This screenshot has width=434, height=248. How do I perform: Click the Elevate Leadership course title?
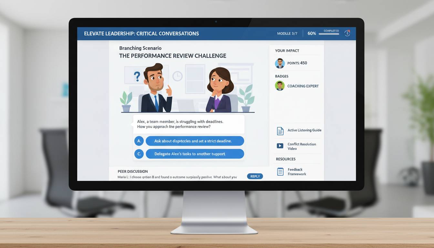click(141, 34)
